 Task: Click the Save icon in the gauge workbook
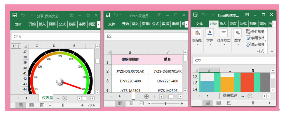15,15
